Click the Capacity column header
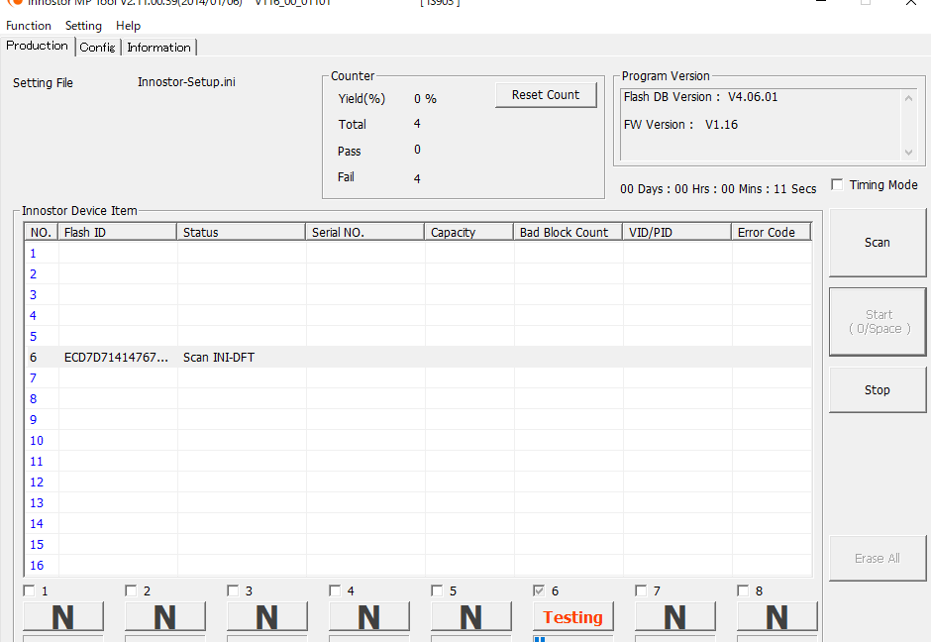Viewport: 931px width, 642px height. (469, 232)
